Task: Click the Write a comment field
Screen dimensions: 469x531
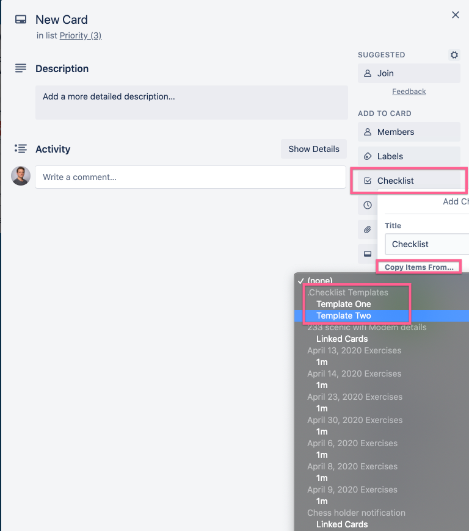Action: [191, 177]
